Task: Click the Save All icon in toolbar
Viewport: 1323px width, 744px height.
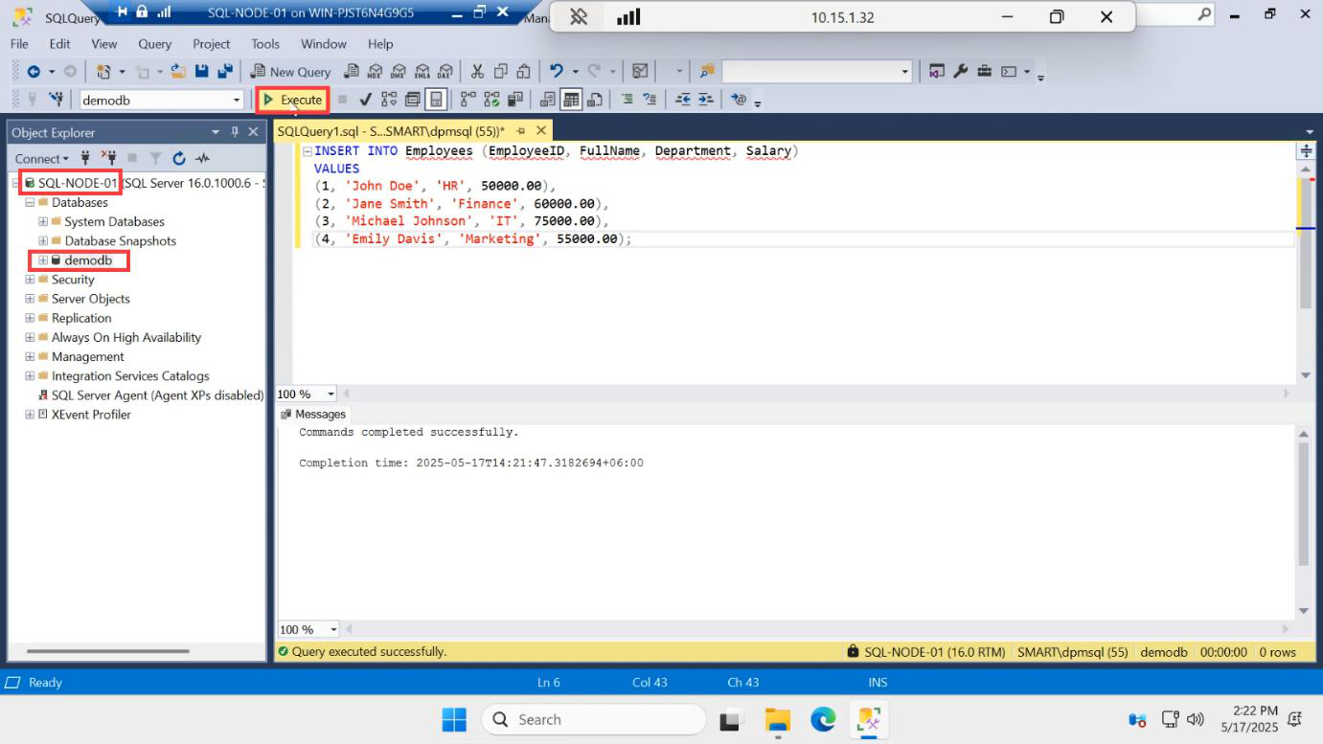Action: 225,71
